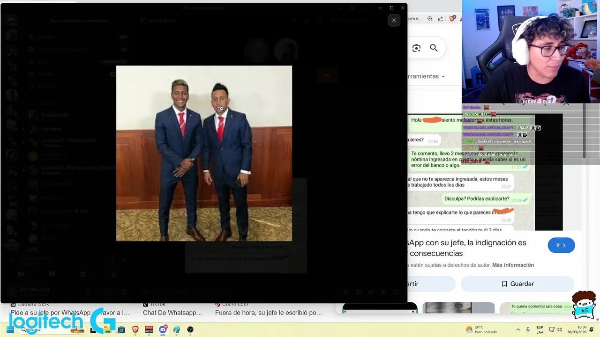Expand the Herramientas dropdown
This screenshot has height=337, width=600.
tap(426, 76)
